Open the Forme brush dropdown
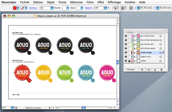Image resolution: width=172 pixels, height=112 pixels. [67, 8]
